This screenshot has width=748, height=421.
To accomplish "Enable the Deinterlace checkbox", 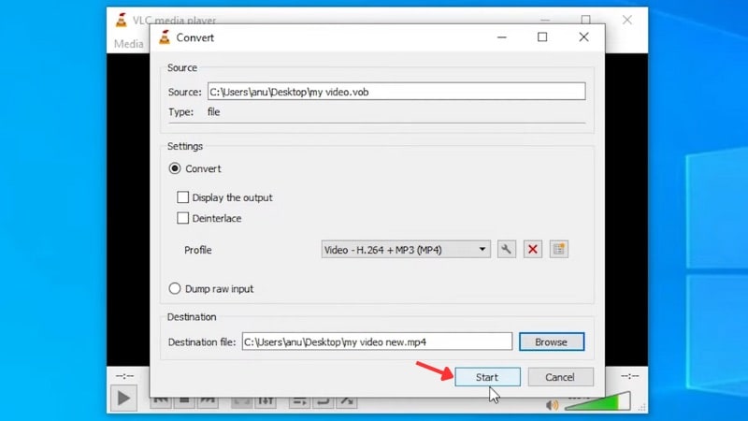I will (x=182, y=218).
